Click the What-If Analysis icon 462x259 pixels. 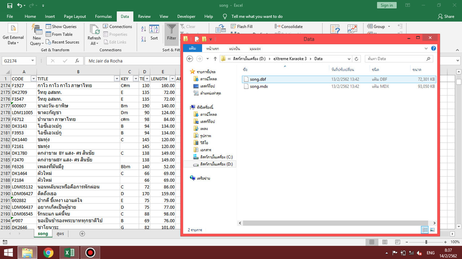[335, 28]
